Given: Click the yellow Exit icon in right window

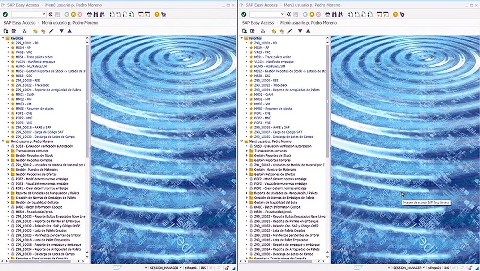Looking at the screenshot, I should 312,14.
